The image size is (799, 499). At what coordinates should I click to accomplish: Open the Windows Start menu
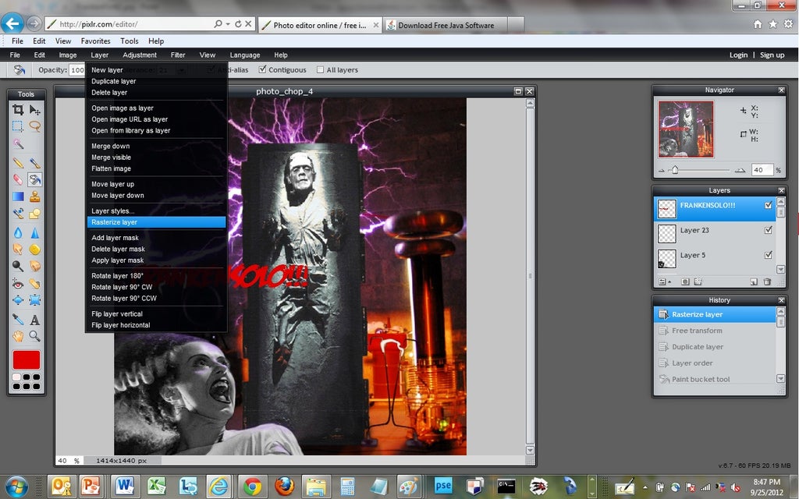click(16, 487)
